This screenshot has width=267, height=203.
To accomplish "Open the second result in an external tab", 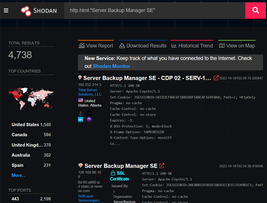I will [x=162, y=166].
